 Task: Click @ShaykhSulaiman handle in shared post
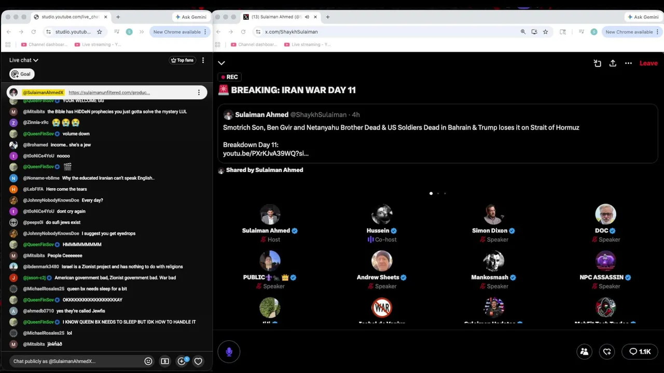pyautogui.click(x=318, y=114)
